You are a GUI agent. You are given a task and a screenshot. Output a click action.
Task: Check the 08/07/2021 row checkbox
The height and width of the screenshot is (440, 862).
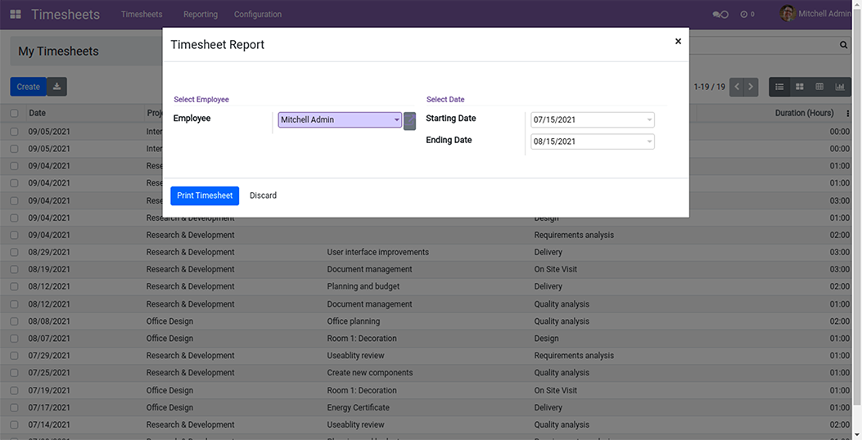click(x=14, y=339)
